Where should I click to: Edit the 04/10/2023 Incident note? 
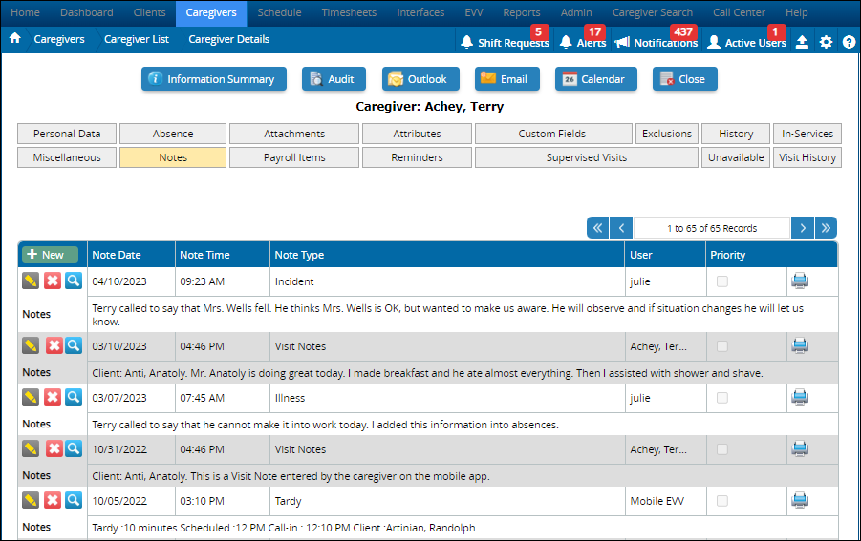click(31, 281)
